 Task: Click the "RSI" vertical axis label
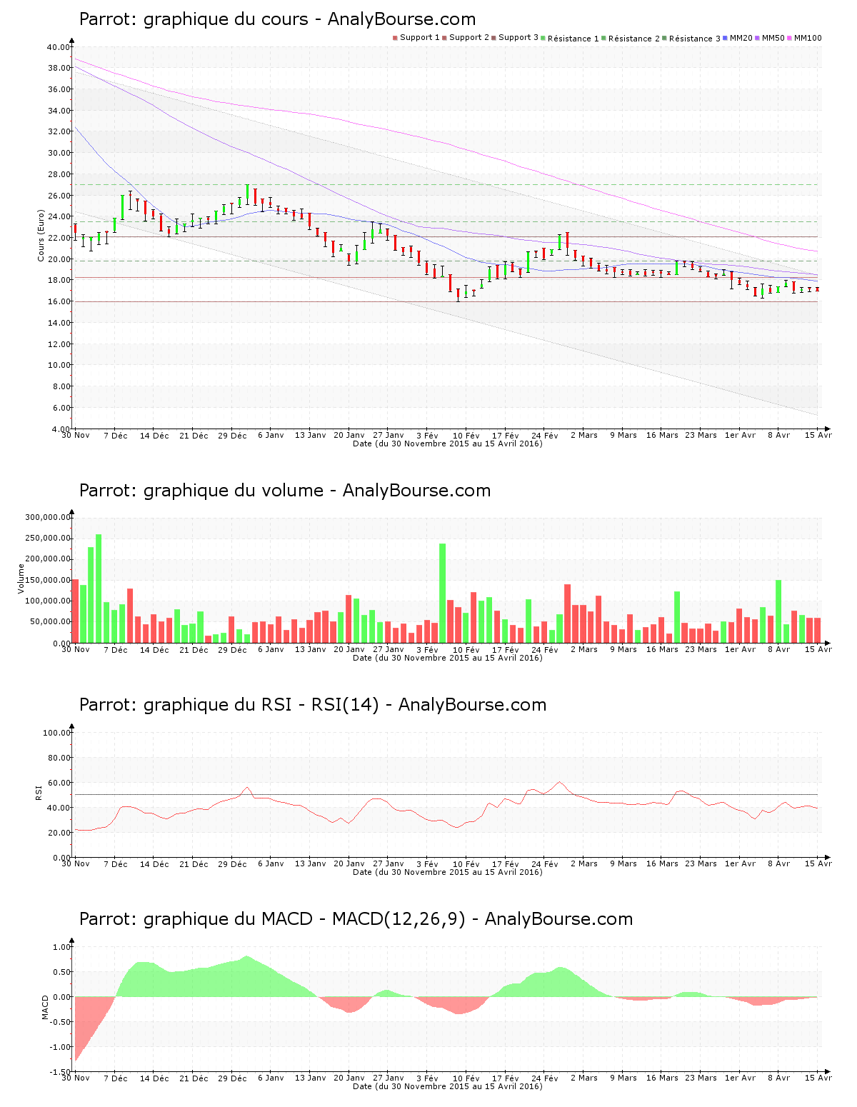pyautogui.click(x=39, y=793)
